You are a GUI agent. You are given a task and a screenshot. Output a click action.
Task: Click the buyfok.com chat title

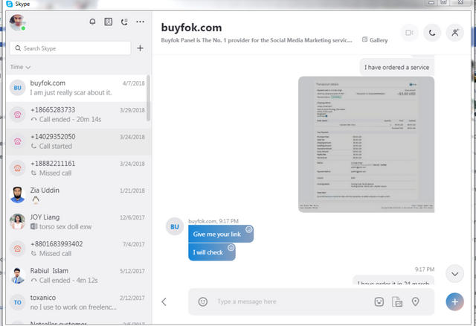(191, 28)
